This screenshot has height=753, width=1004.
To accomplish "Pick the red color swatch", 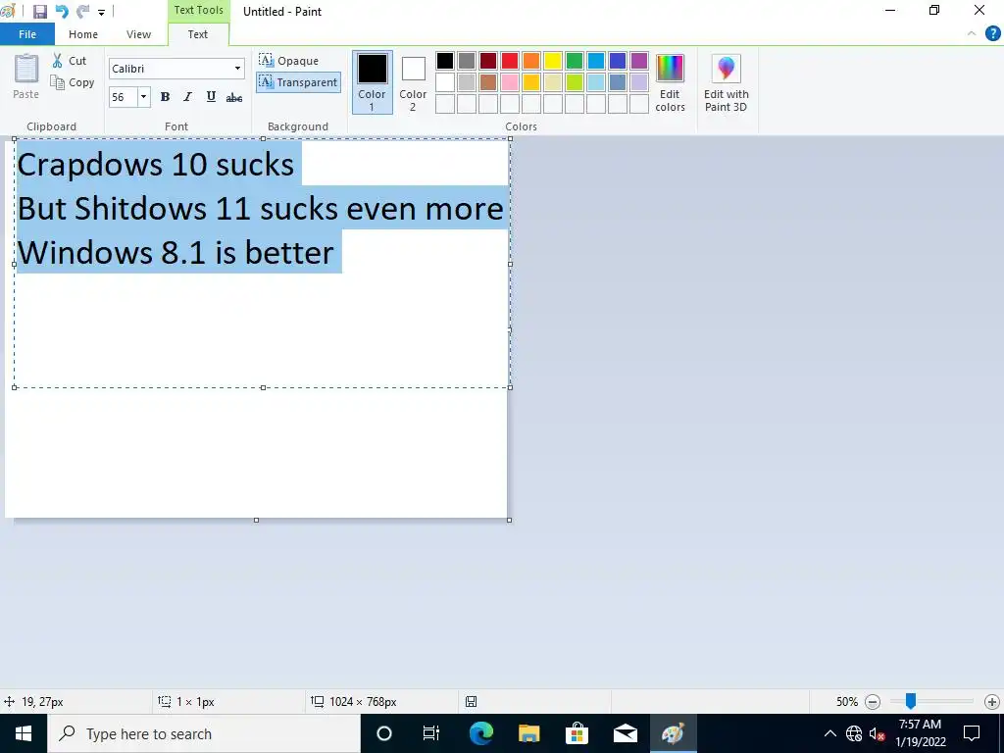I will click(510, 61).
